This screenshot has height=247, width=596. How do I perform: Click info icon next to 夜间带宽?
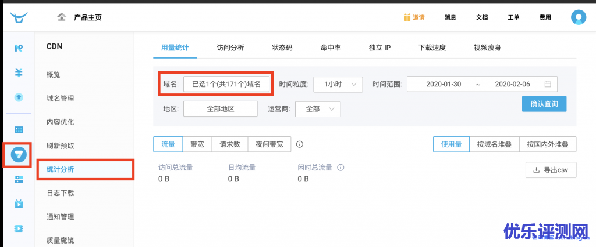300,144
